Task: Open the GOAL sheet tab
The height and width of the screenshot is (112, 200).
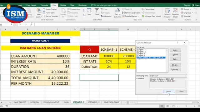Action: (x=66, y=102)
